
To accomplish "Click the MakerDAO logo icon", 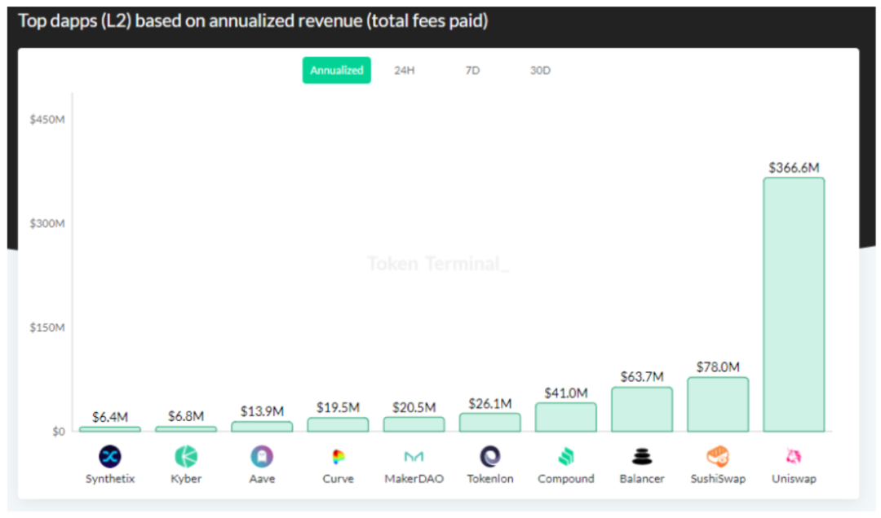I will coord(414,456).
